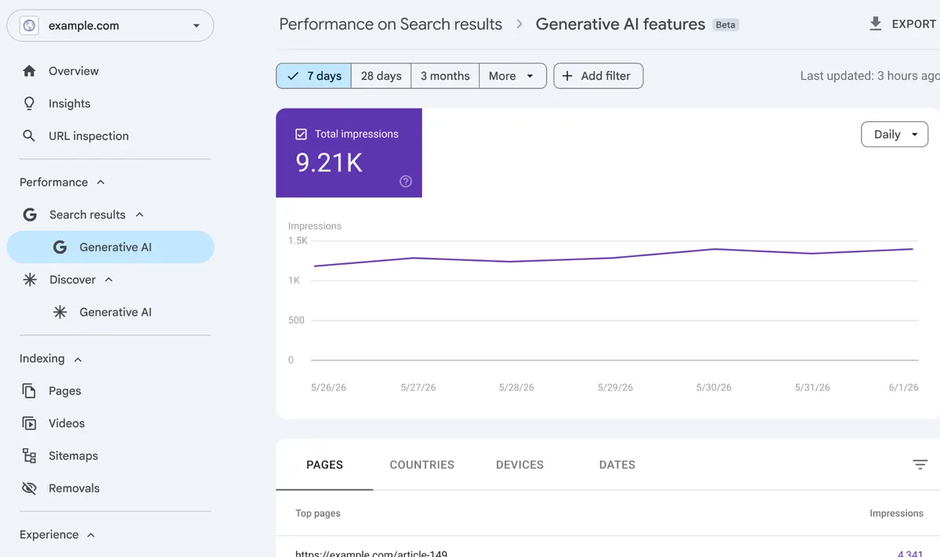Click the Performance on Search results breadcrumb
The image size is (940, 557).
tap(390, 24)
